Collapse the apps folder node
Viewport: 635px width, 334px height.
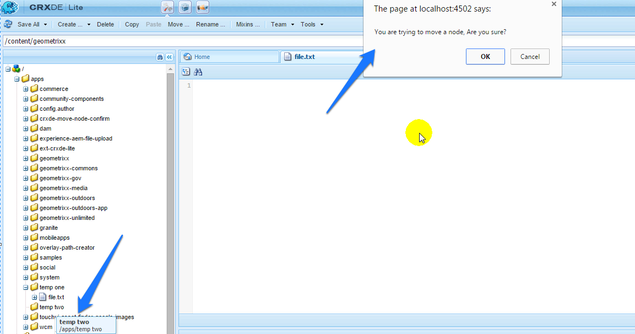17,78
